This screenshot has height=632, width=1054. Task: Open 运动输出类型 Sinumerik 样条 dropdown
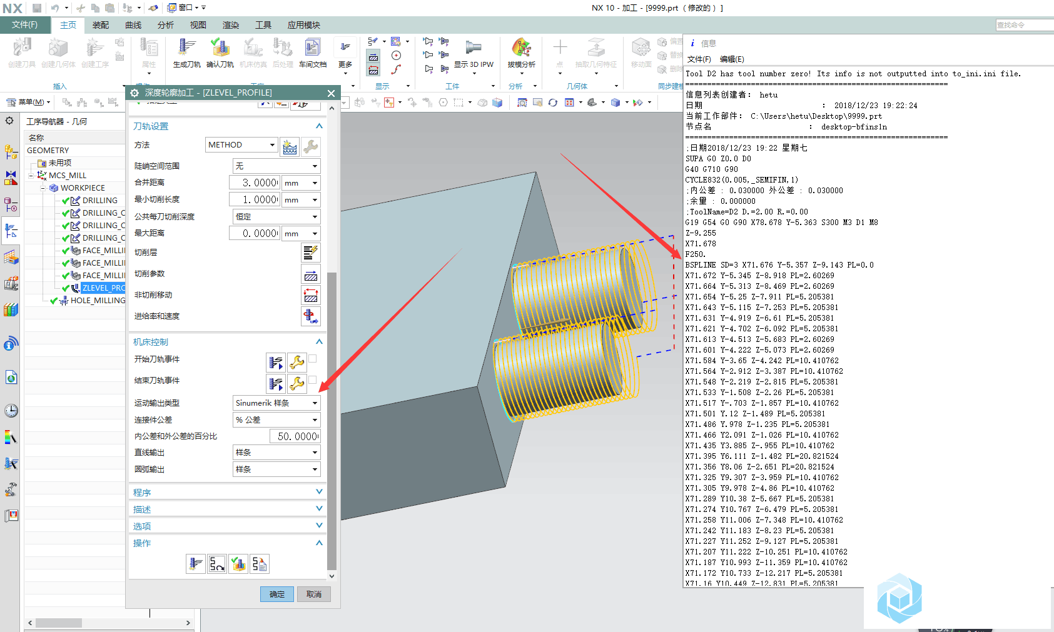[276, 403]
